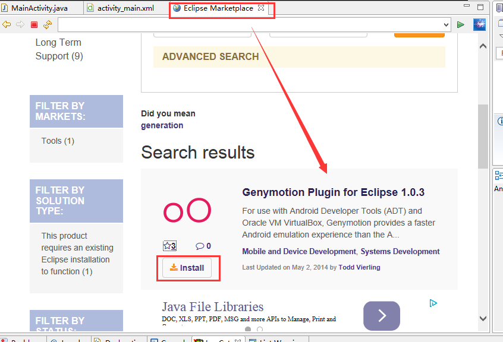Click the 'Search results' heading

coord(197,152)
